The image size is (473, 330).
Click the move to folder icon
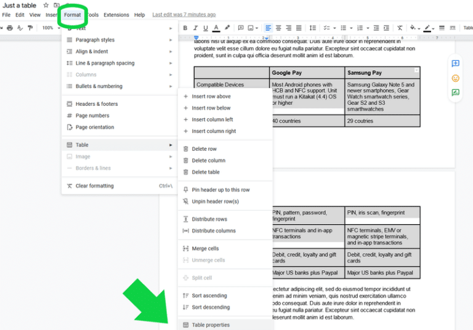pyautogui.click(x=57, y=5)
